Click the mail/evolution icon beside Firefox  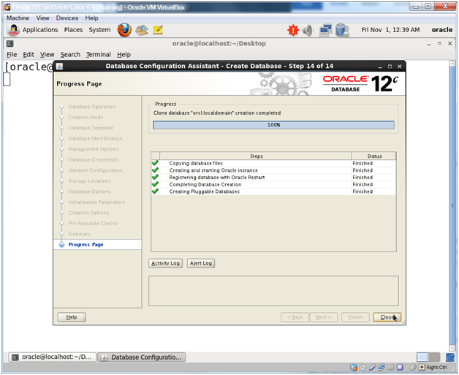(x=142, y=30)
